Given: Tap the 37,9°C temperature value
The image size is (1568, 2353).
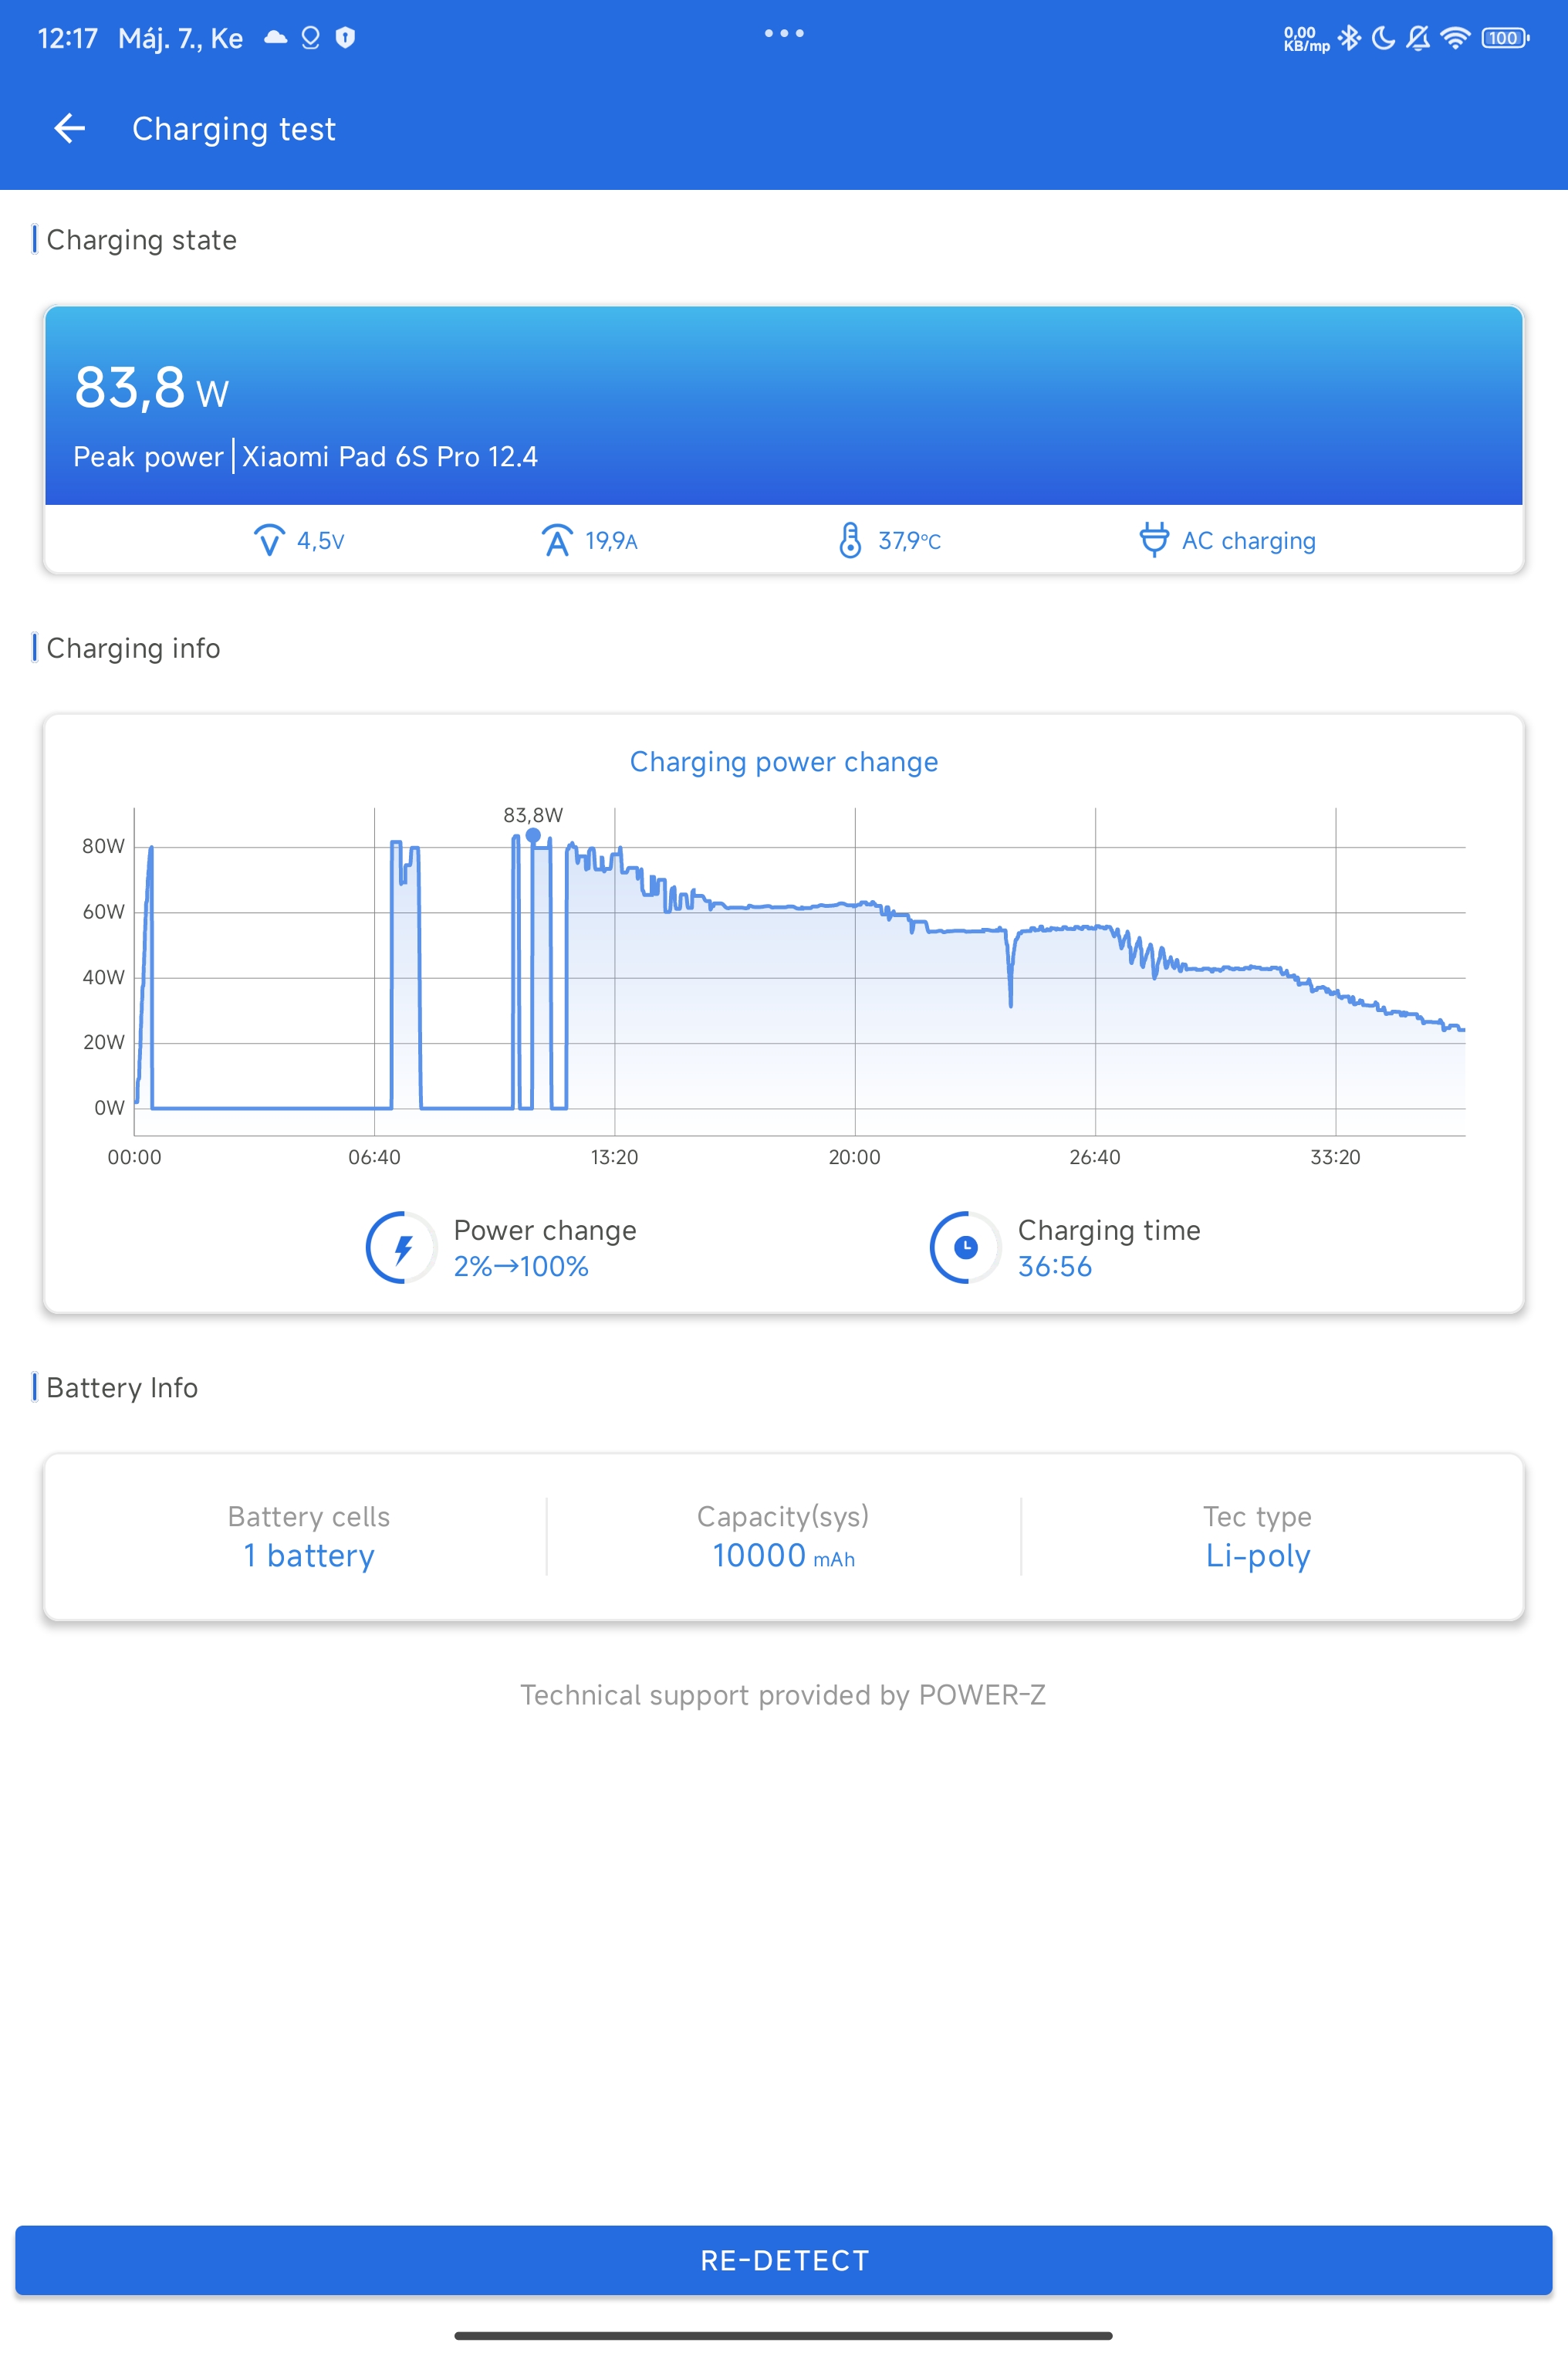Looking at the screenshot, I should tap(909, 541).
